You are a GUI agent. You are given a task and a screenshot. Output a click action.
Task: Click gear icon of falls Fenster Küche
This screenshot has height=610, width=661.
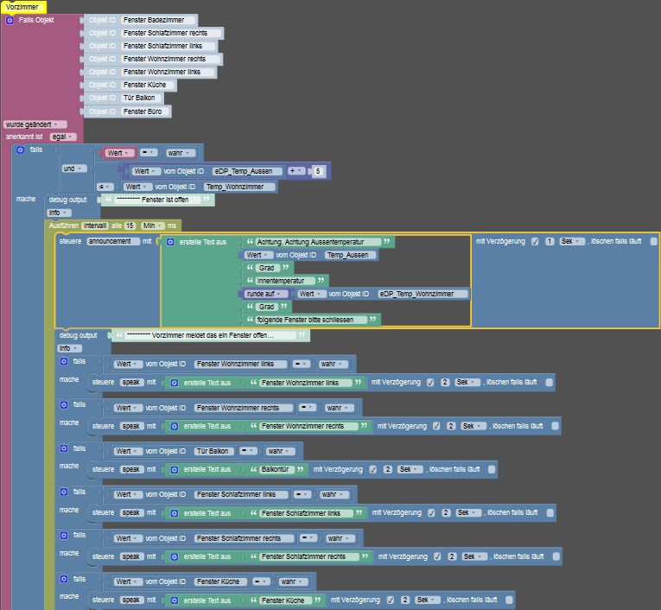tap(64, 579)
